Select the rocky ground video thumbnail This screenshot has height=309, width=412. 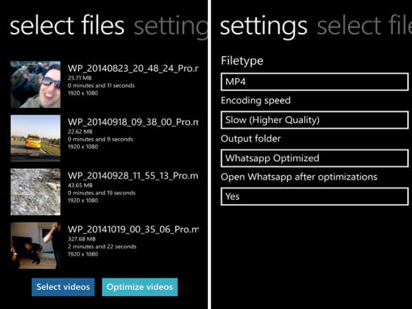coord(36,192)
